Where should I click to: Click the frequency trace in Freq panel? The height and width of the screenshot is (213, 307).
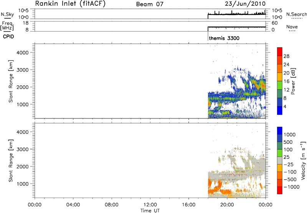pyautogui.click(x=236, y=27)
